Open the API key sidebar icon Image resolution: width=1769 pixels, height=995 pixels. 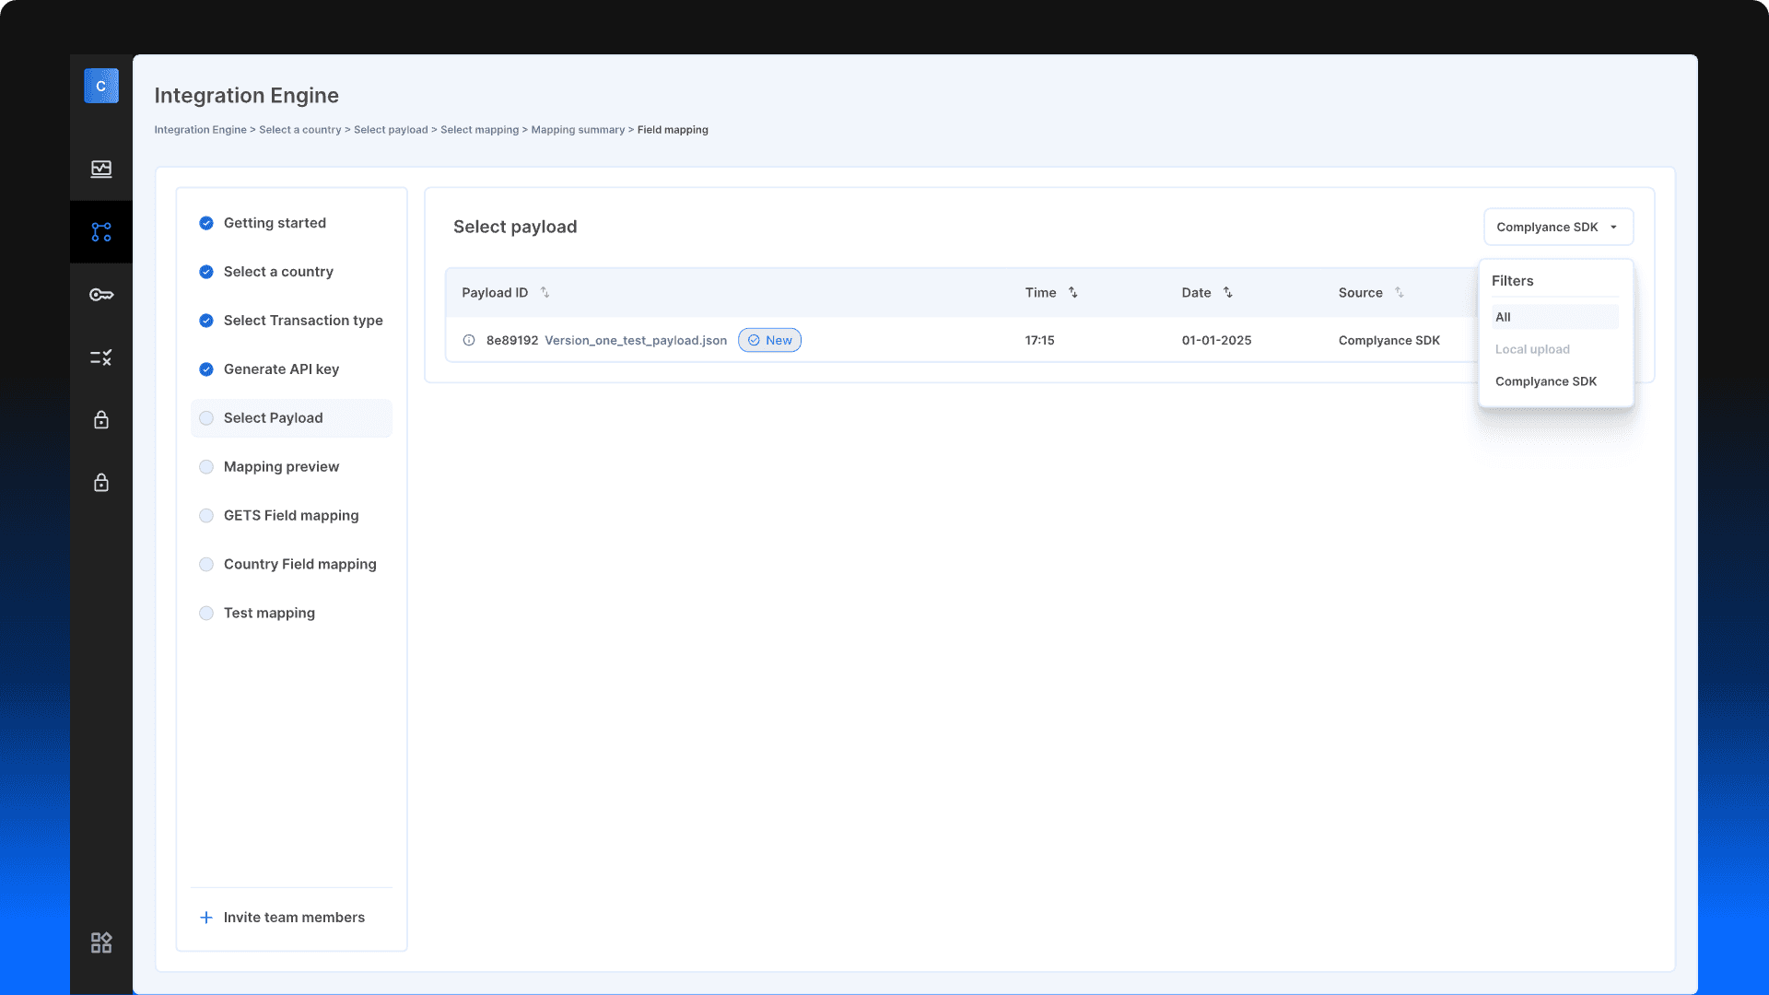point(101,295)
